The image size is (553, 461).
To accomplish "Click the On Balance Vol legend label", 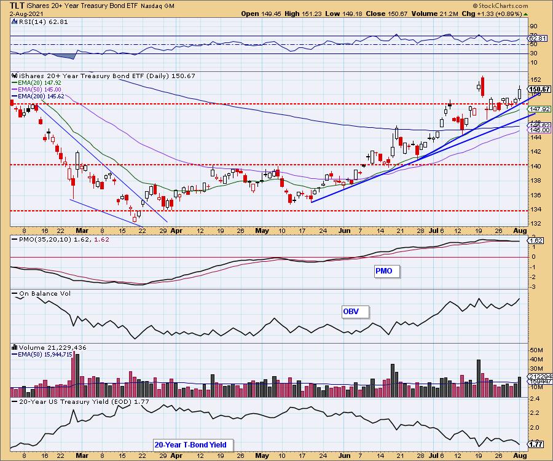I will tap(41, 293).
